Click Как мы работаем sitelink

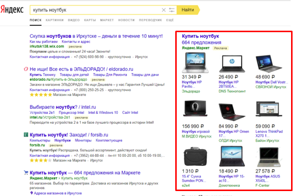(44, 42)
